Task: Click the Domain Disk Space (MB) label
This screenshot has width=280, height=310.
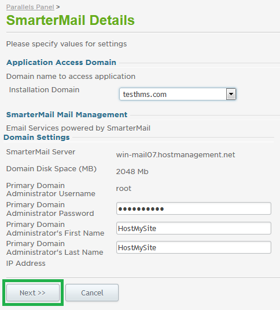Action: click(x=51, y=169)
